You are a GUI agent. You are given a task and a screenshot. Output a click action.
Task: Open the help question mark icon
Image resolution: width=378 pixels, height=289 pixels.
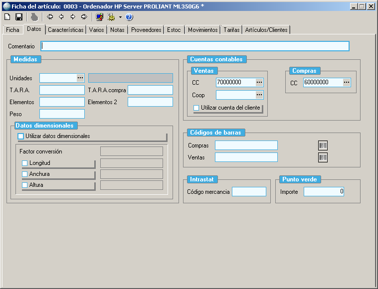129,17
